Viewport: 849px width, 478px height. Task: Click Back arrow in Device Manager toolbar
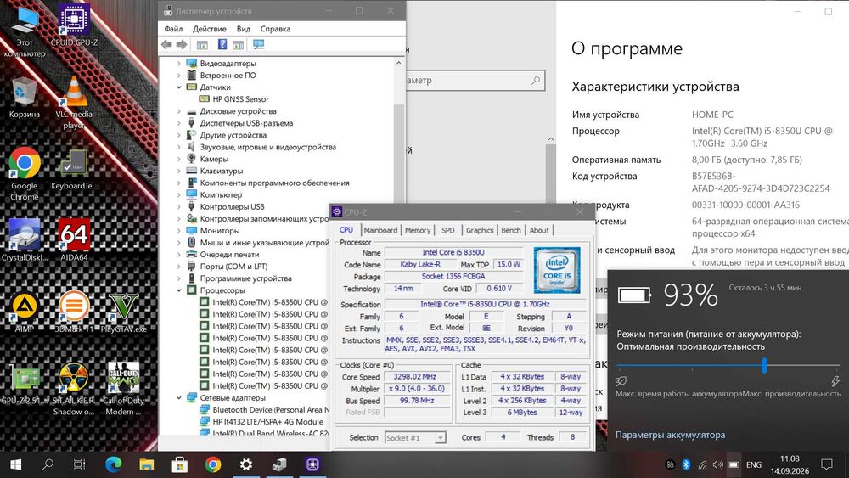[166, 45]
